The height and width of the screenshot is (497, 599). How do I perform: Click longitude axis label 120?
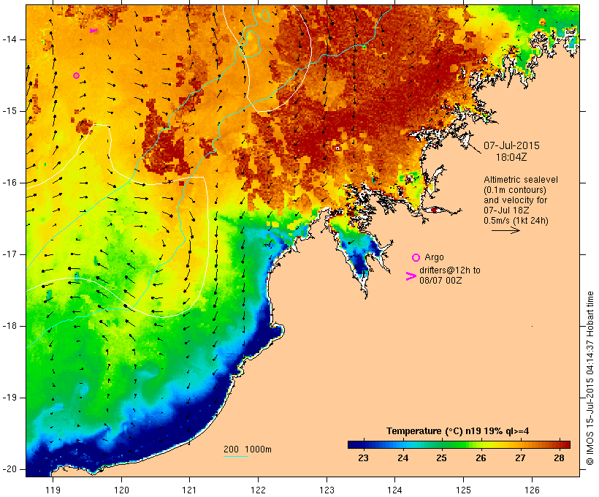coord(121,490)
